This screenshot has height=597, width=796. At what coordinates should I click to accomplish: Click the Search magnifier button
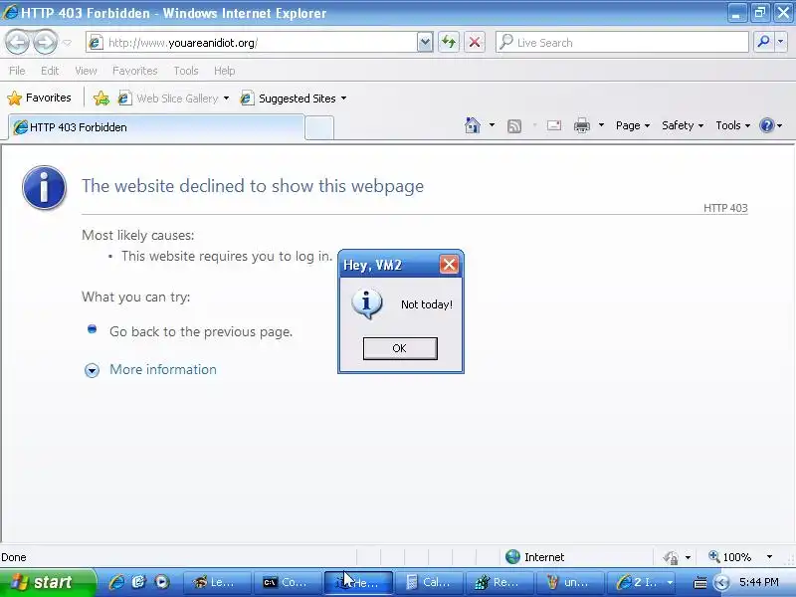763,42
